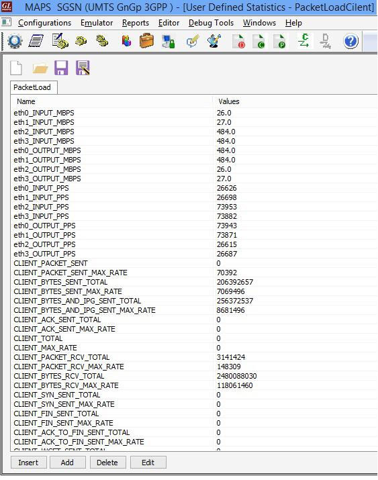378x480 pixels.
Task: Select the PacketLoad tab
Action: point(34,87)
